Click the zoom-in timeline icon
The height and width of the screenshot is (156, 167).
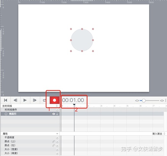click(162, 101)
